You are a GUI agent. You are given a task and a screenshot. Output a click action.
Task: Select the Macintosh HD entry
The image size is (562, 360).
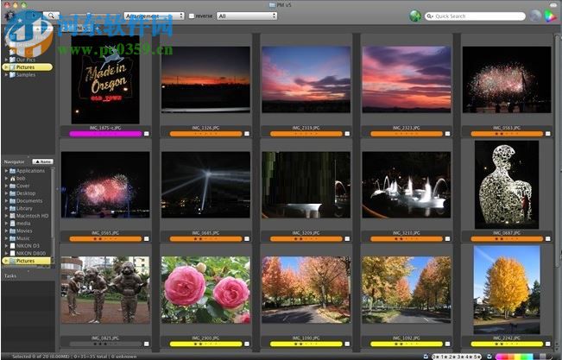pos(32,216)
